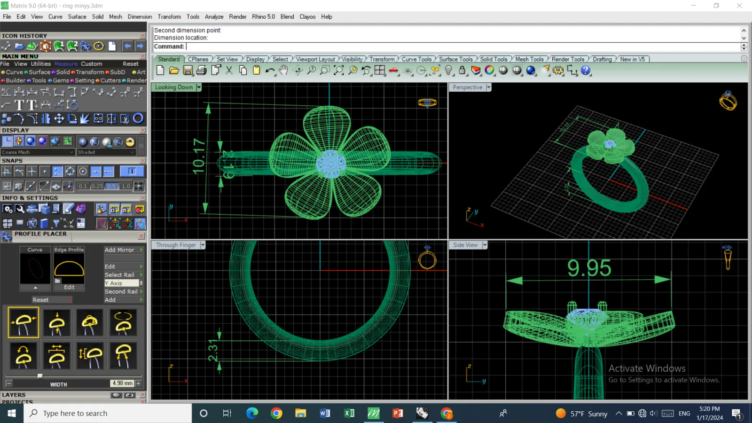Viewport: 752px width, 423px height.
Task: Click the four-arrow move icon
Action: [59, 118]
